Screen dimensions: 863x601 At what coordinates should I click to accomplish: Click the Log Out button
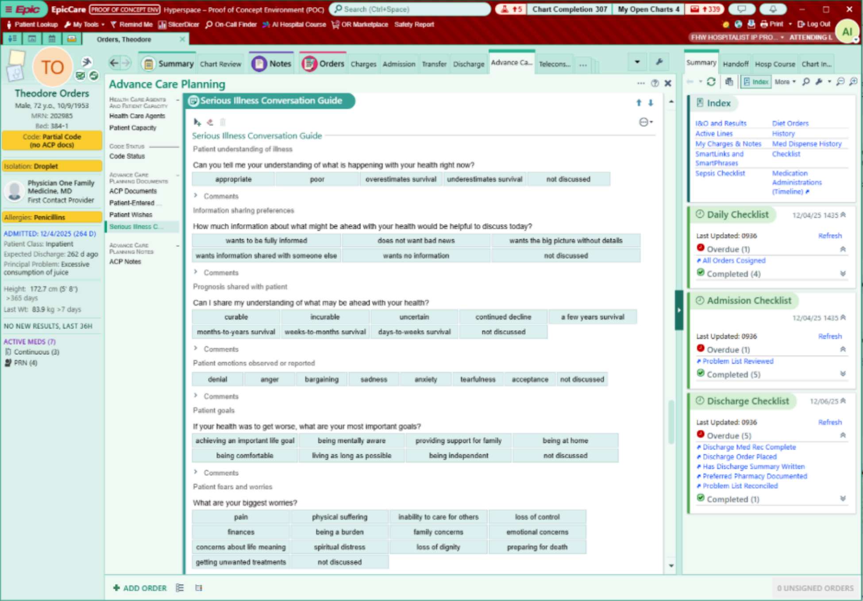(814, 24)
